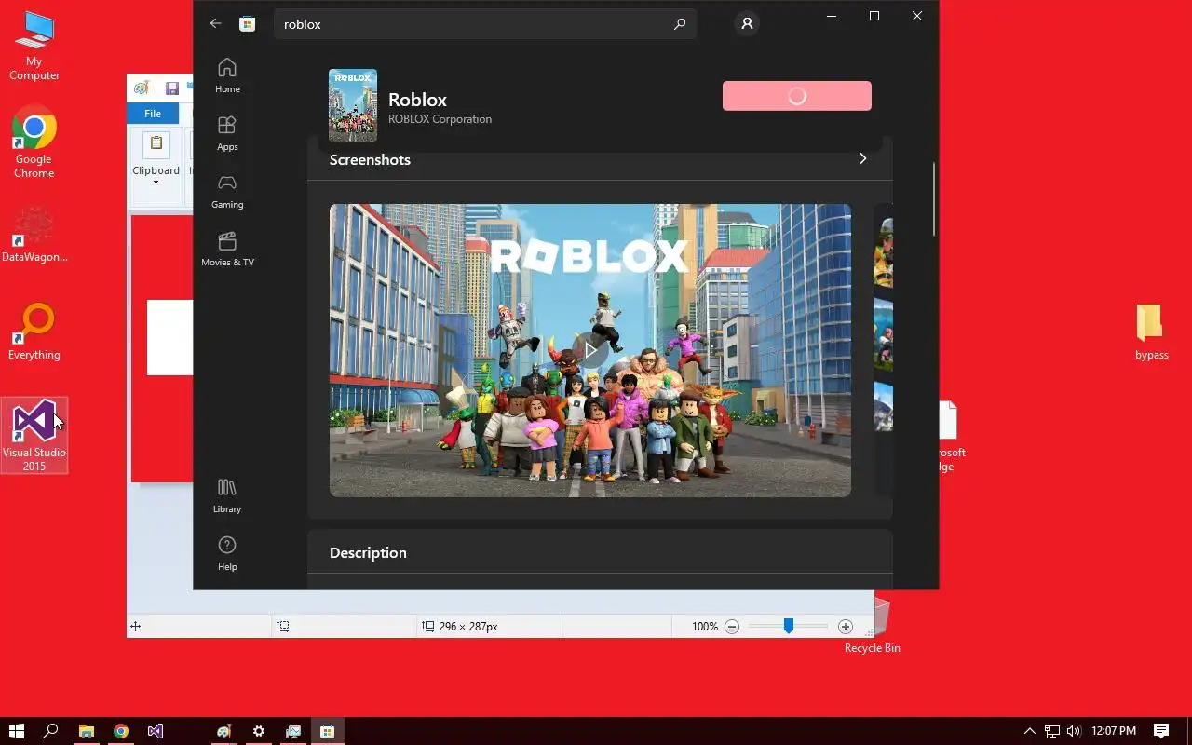Screen dimensions: 1192x745
Task: Select Visual Studio 2015 desktop shortcut
Action: pos(34,436)
